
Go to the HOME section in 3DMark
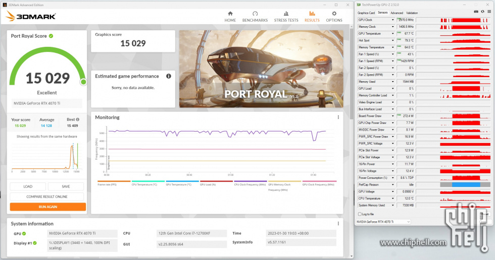(230, 17)
